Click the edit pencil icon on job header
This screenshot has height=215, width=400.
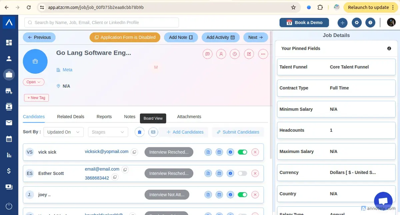(249, 54)
